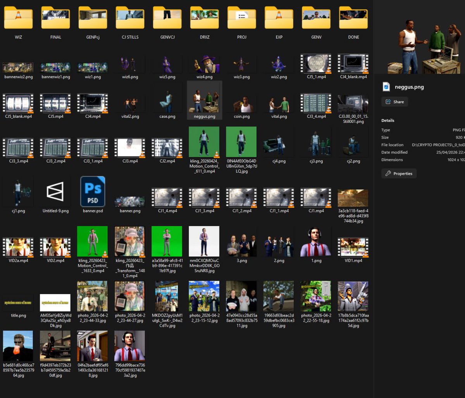This screenshot has height=398, width=465.
Task: Select the 796dd99bace736 jpg thumbnail
Action: pyautogui.click(x=130, y=346)
